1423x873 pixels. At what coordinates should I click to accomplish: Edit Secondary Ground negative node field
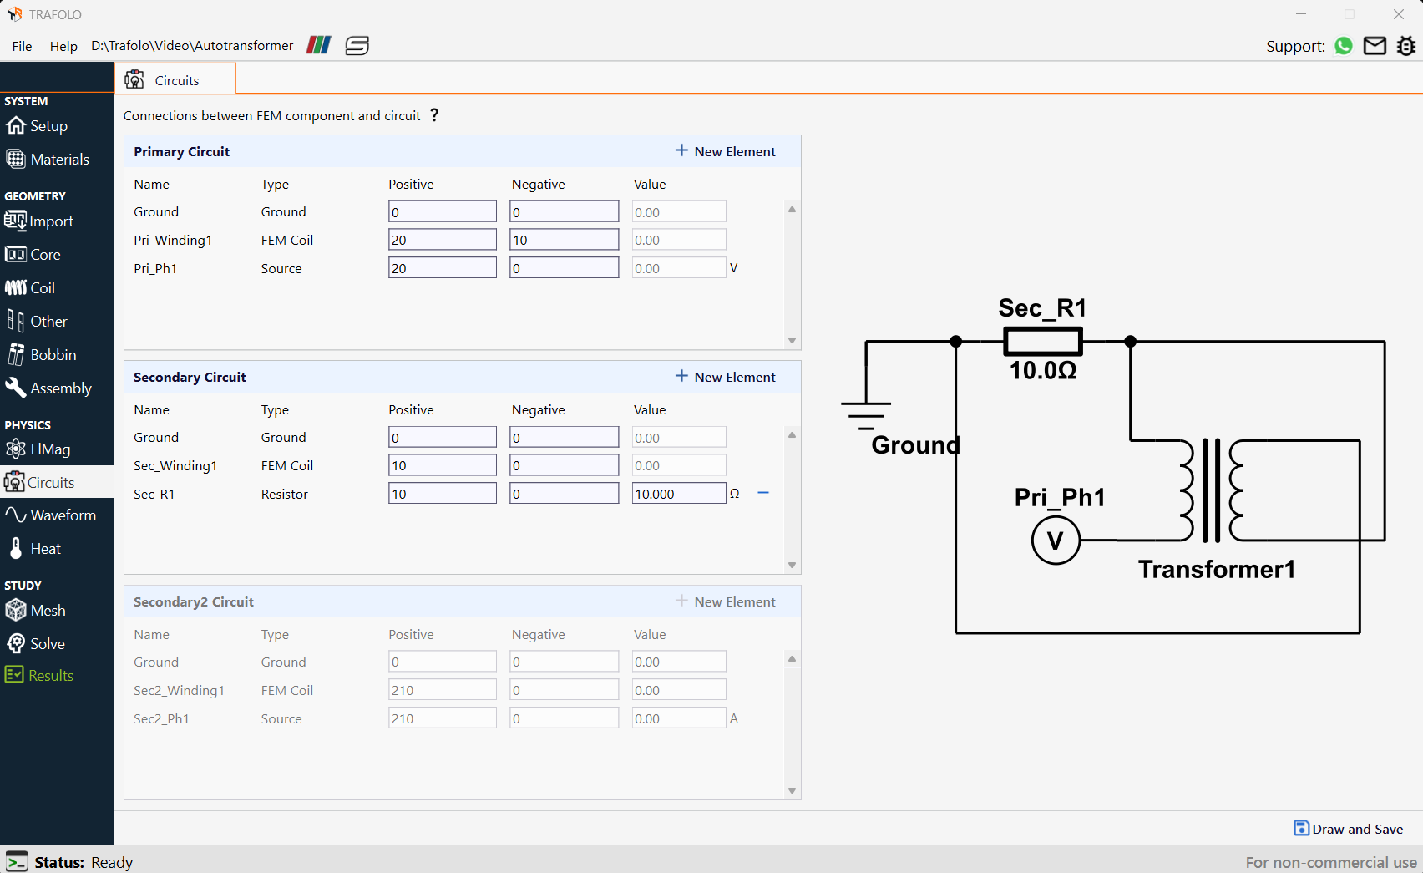[565, 438]
